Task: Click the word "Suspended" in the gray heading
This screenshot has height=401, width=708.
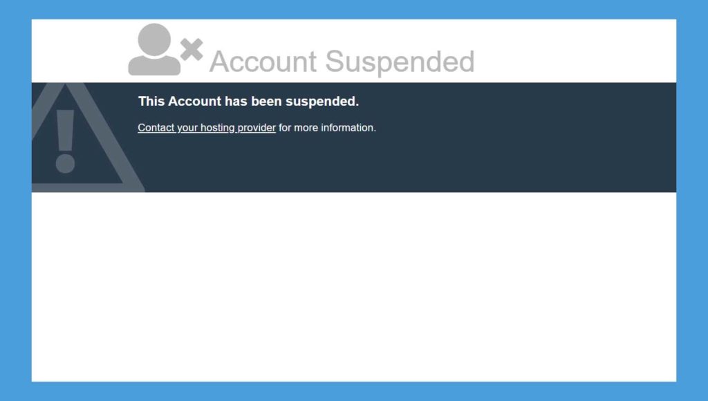Action: 400,62
